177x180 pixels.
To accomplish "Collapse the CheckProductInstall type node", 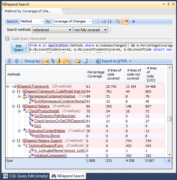I will [19, 111].
